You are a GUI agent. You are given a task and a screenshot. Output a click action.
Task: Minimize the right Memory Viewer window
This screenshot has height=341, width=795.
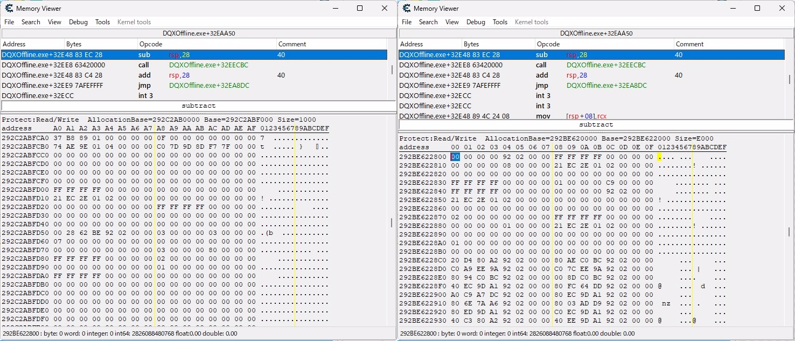(x=733, y=9)
